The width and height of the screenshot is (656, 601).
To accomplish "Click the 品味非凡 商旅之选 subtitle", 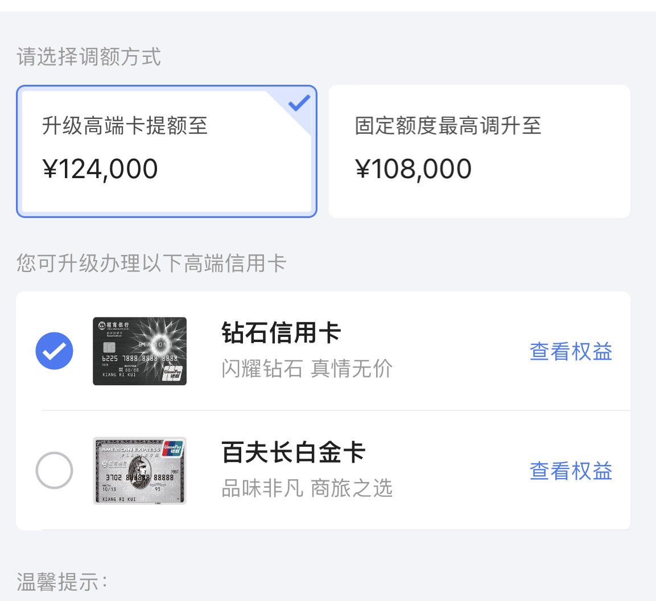I will click(x=307, y=488).
